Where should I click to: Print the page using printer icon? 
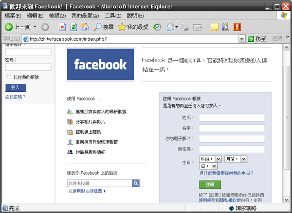click(x=185, y=27)
